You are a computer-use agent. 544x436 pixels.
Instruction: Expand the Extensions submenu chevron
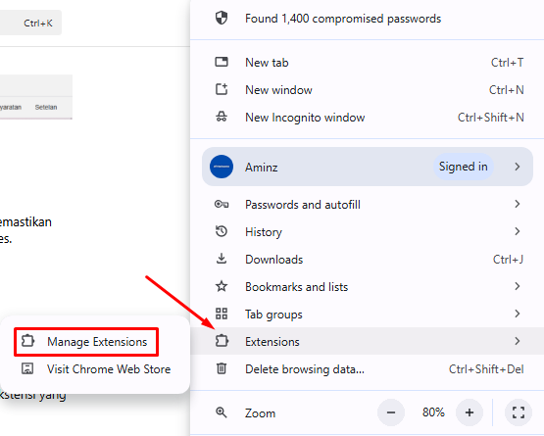pyautogui.click(x=518, y=341)
